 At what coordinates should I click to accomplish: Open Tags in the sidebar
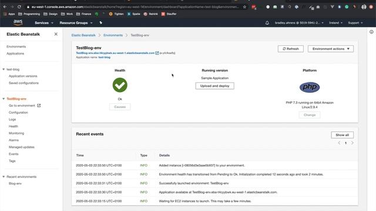[x=12, y=161]
